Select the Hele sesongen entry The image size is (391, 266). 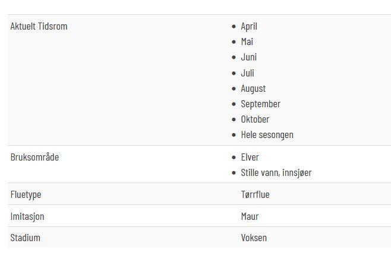click(x=267, y=135)
